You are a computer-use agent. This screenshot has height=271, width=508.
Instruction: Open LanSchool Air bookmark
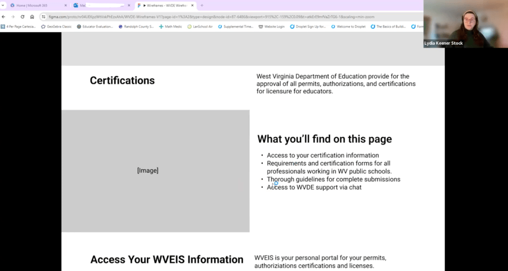click(x=200, y=26)
